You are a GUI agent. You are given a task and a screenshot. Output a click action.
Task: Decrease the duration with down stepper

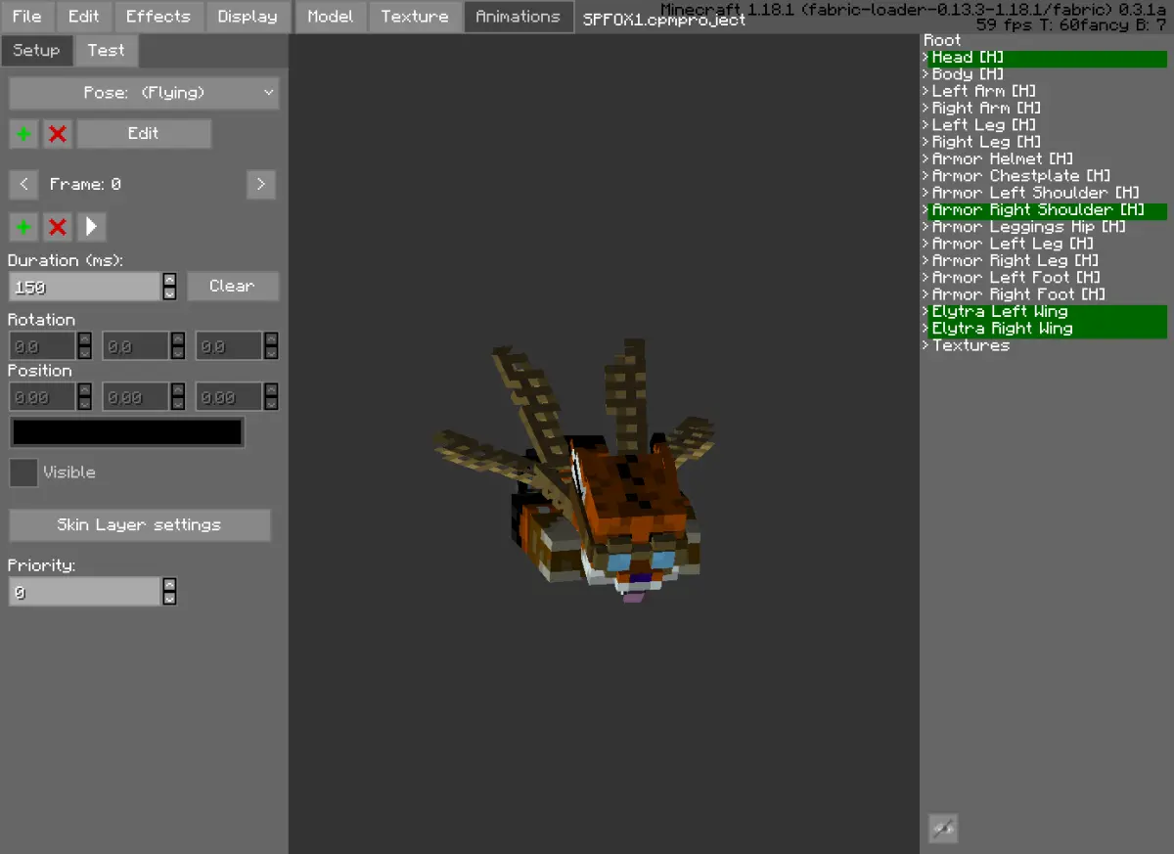click(x=169, y=293)
